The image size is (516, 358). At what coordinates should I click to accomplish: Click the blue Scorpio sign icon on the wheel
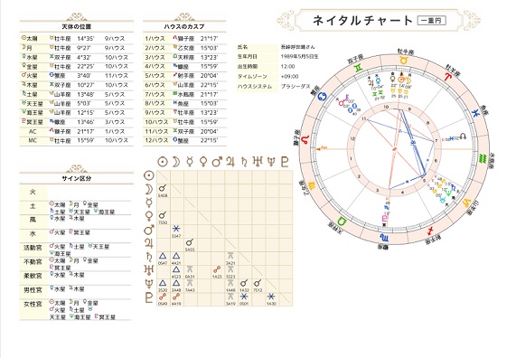pyautogui.click(x=384, y=238)
